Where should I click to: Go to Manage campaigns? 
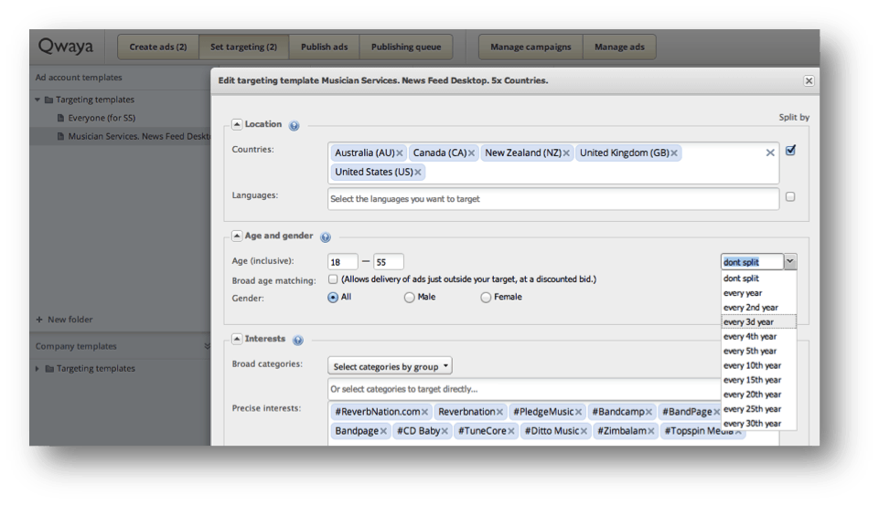click(x=531, y=47)
